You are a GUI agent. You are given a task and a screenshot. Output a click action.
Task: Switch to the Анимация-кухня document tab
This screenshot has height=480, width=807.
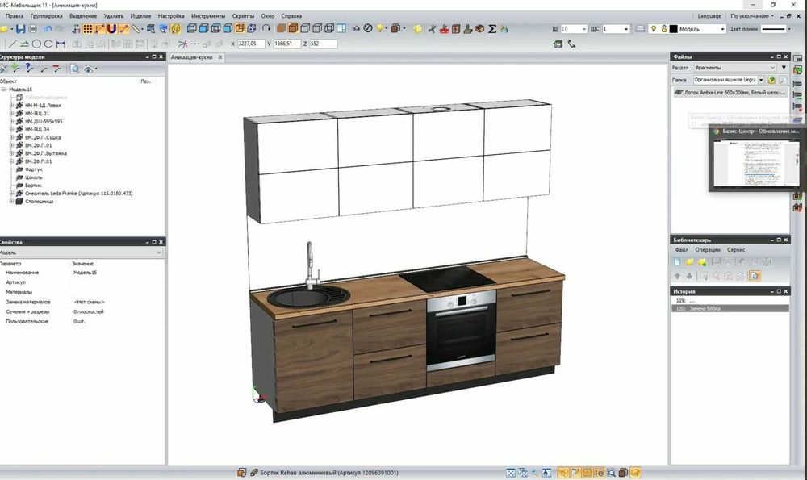point(191,57)
